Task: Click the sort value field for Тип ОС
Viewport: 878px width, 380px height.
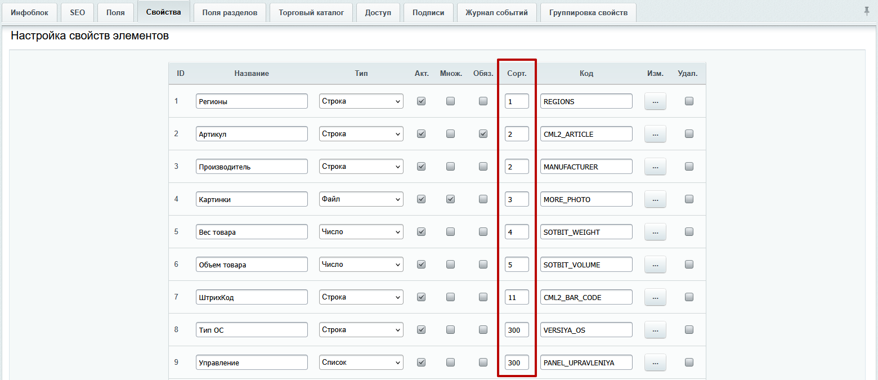Action: coord(516,329)
